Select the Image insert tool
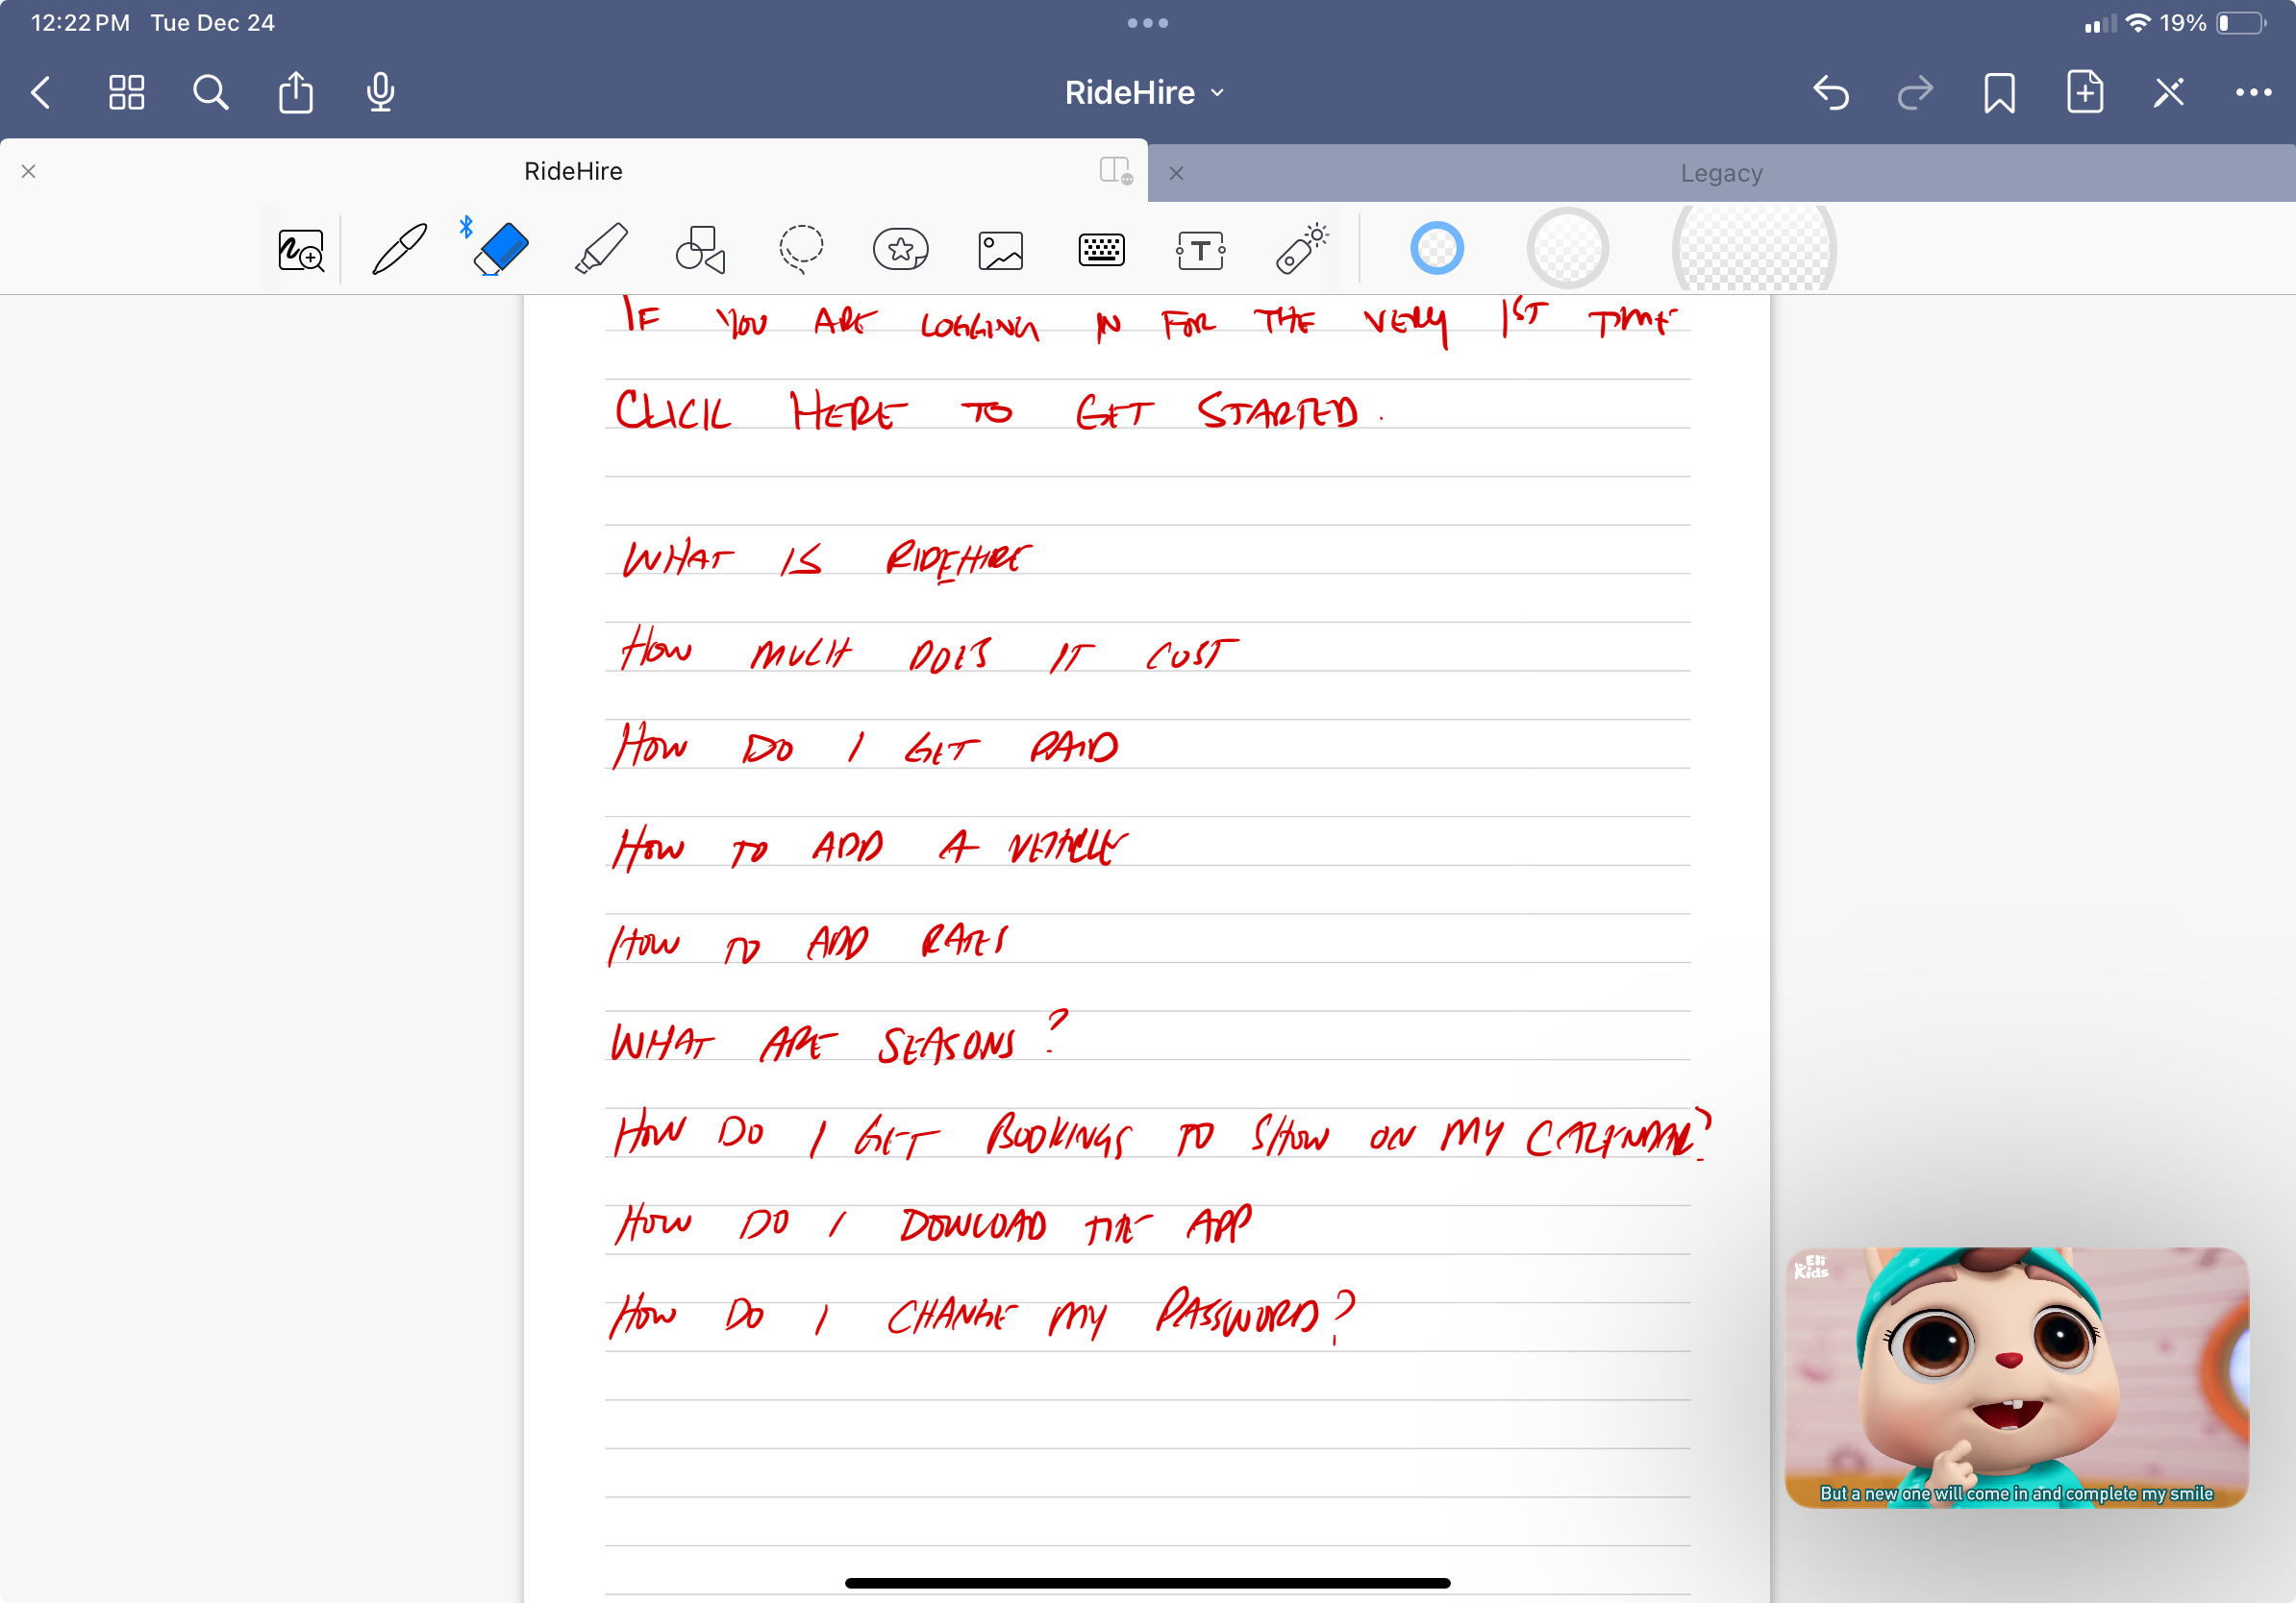The height and width of the screenshot is (1603, 2296). coord(1000,250)
